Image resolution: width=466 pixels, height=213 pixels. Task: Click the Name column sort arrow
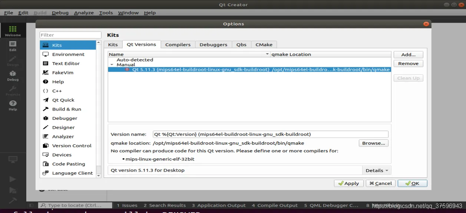[x=267, y=54]
